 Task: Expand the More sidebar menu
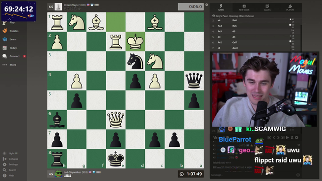point(9,65)
